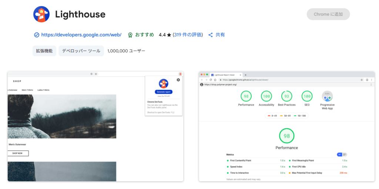Select the Lighthouse Report Viewer tab
Image resolution: width=379 pixels, height=189 pixels.
click(x=226, y=75)
